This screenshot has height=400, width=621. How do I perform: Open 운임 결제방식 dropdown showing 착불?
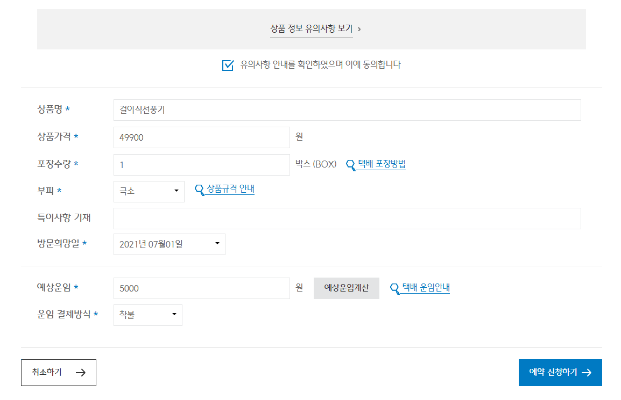pyautogui.click(x=148, y=315)
